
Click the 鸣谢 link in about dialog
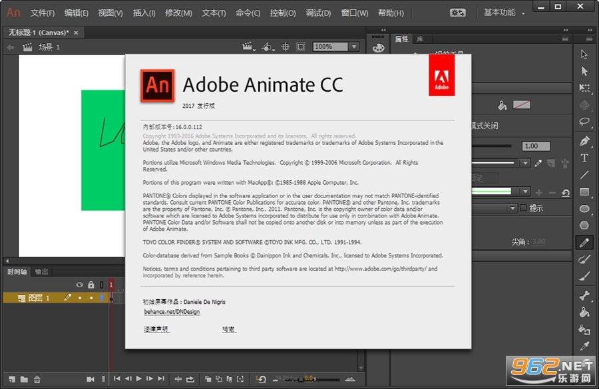[x=229, y=329]
